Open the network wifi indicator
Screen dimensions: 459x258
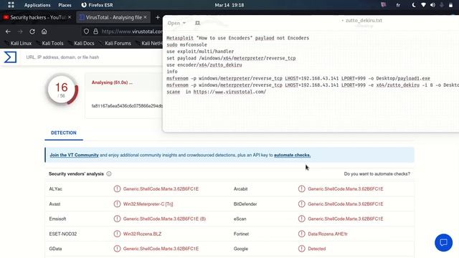pos(423,5)
